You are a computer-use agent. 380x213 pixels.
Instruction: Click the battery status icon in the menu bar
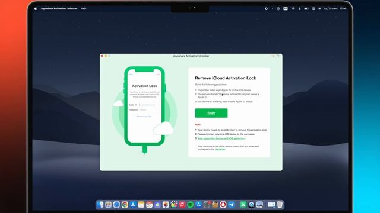(x=306, y=9)
